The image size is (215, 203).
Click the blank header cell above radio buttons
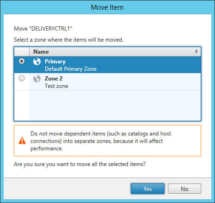point(22,52)
